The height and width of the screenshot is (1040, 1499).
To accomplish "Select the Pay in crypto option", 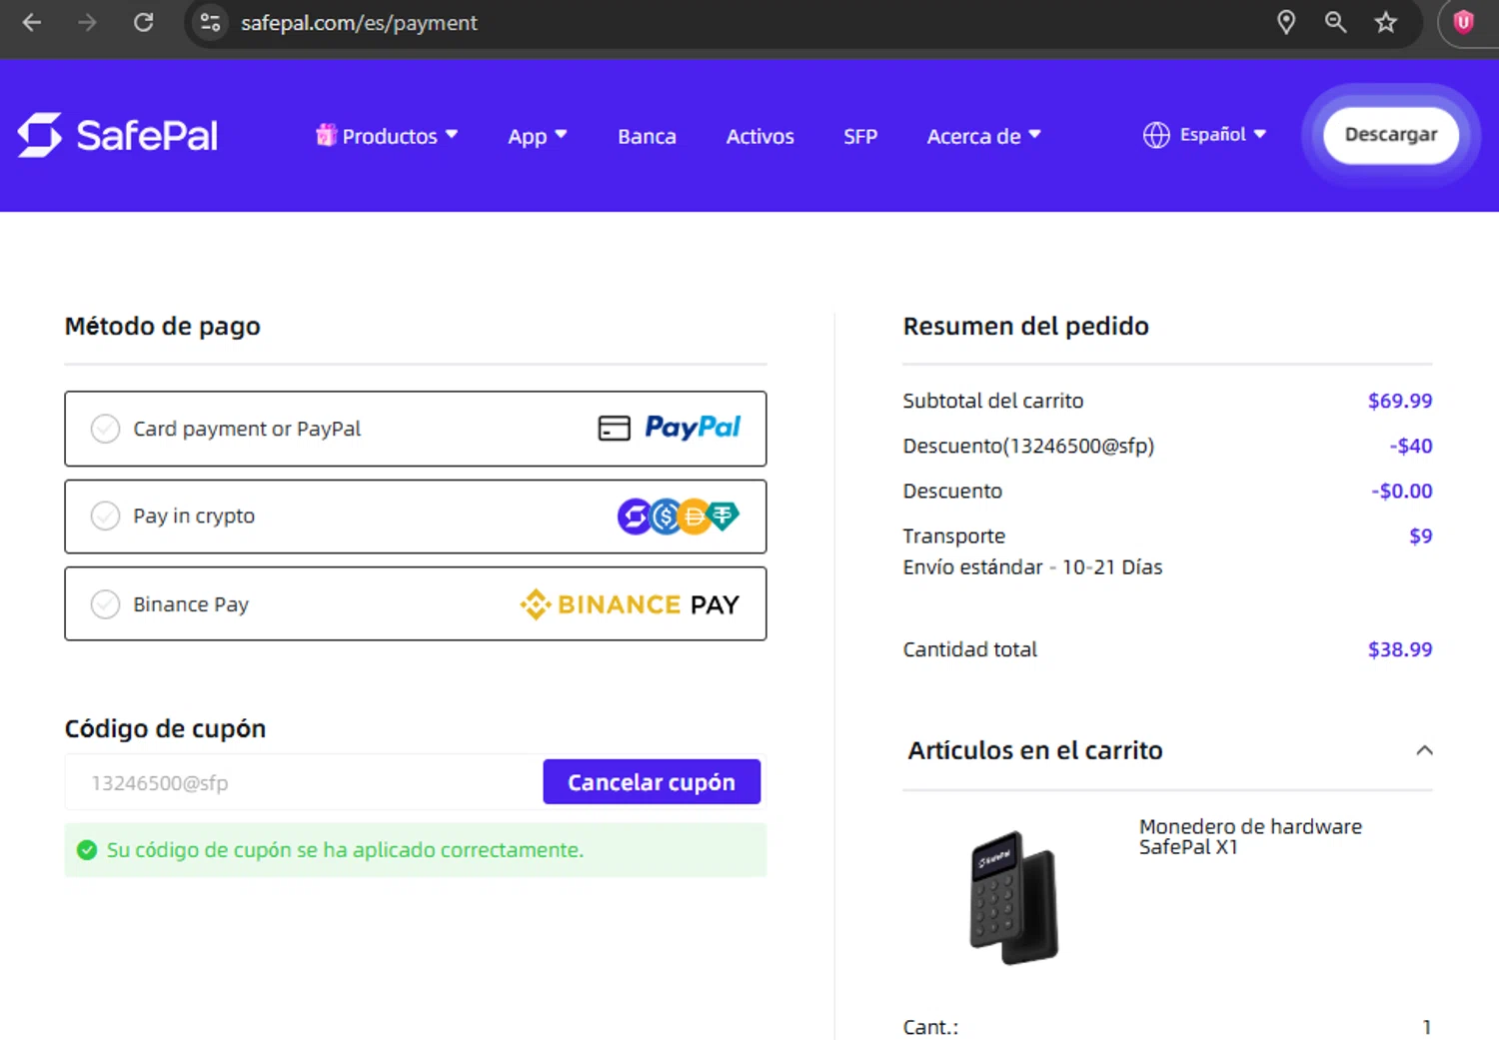I will 416,517.
